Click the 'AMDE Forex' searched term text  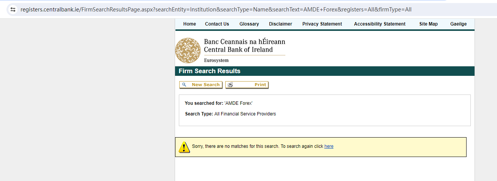pyautogui.click(x=239, y=103)
